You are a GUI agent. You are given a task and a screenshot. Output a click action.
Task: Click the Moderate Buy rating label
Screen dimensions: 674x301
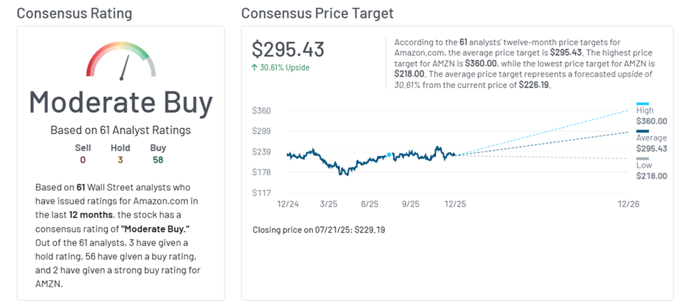point(121,102)
